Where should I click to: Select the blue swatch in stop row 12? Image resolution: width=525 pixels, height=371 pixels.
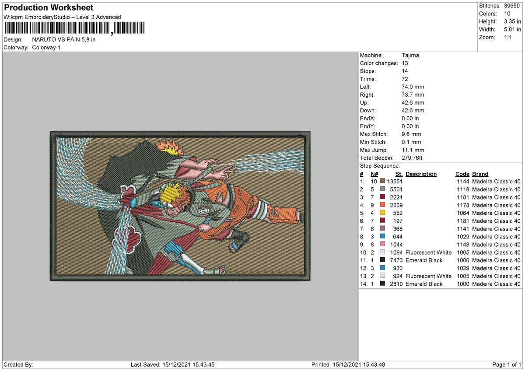(382, 268)
